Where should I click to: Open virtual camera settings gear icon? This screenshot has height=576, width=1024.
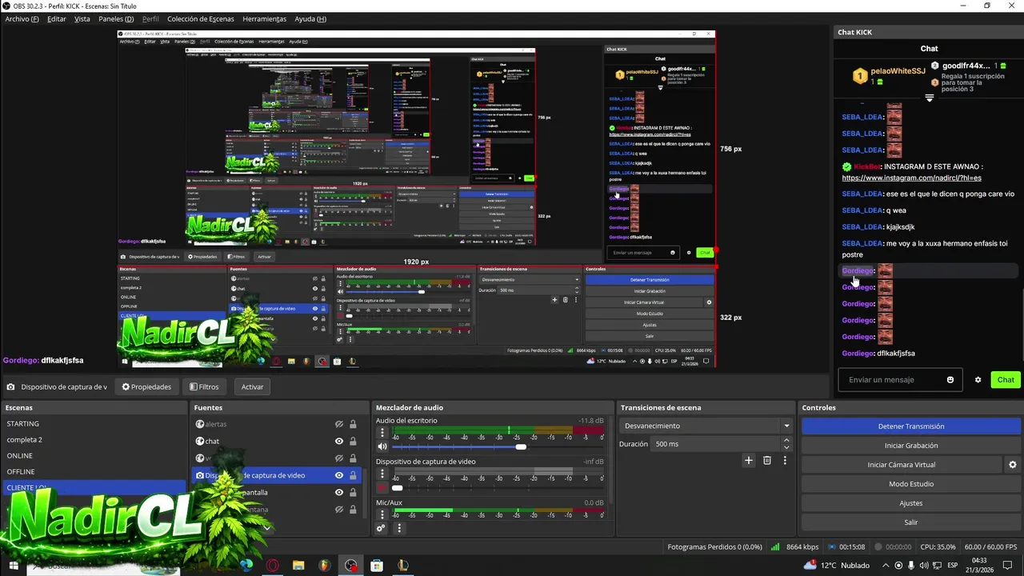1013,465
